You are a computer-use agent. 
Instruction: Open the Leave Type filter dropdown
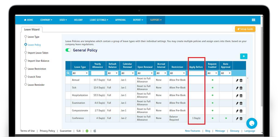click(80, 73)
